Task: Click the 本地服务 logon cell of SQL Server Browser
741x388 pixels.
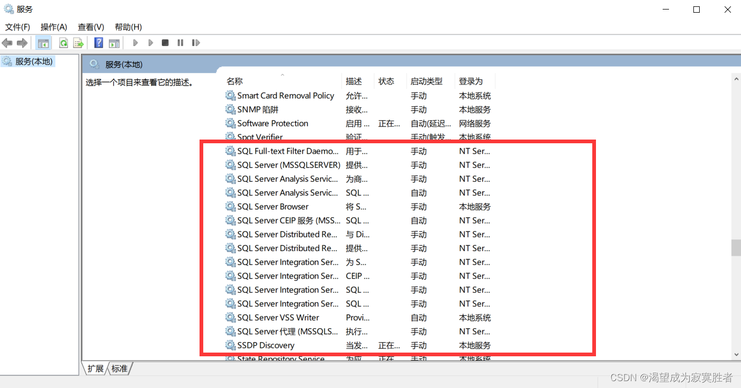Action: pyautogui.click(x=475, y=207)
